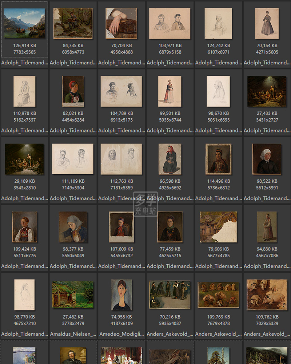The width and height of the screenshot is (291, 364).
Task: Select the woman in red headscarf portrait, 82,021 KB
Action: point(73,91)
